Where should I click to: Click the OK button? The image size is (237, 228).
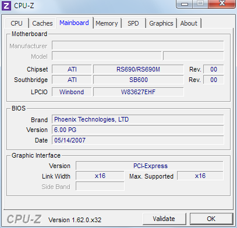(211, 219)
